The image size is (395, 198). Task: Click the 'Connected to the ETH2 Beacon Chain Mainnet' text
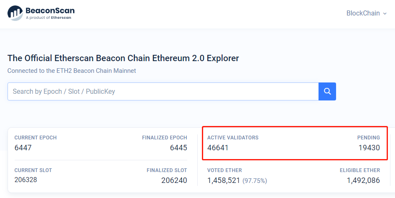71,71
